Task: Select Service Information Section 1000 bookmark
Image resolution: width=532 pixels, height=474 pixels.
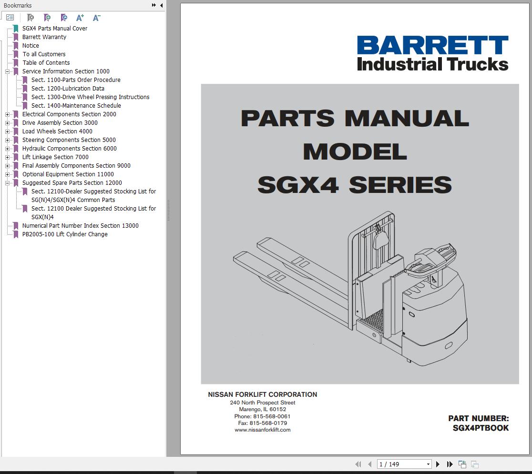Action: click(66, 71)
